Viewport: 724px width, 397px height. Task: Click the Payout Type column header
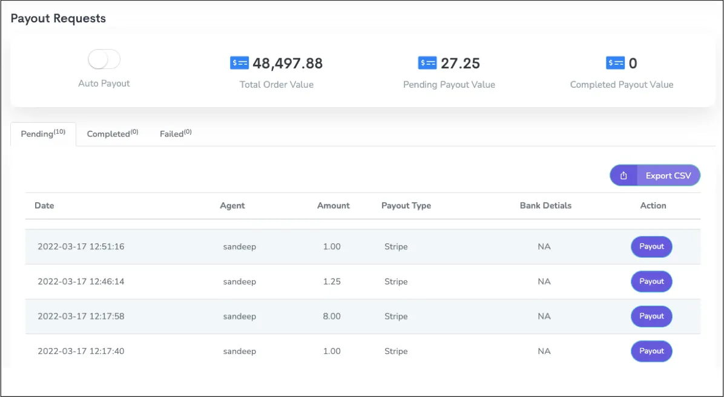coord(406,206)
